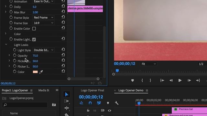Reset the Frame Size parameter
207x116 pixels.
[x=63, y=22]
